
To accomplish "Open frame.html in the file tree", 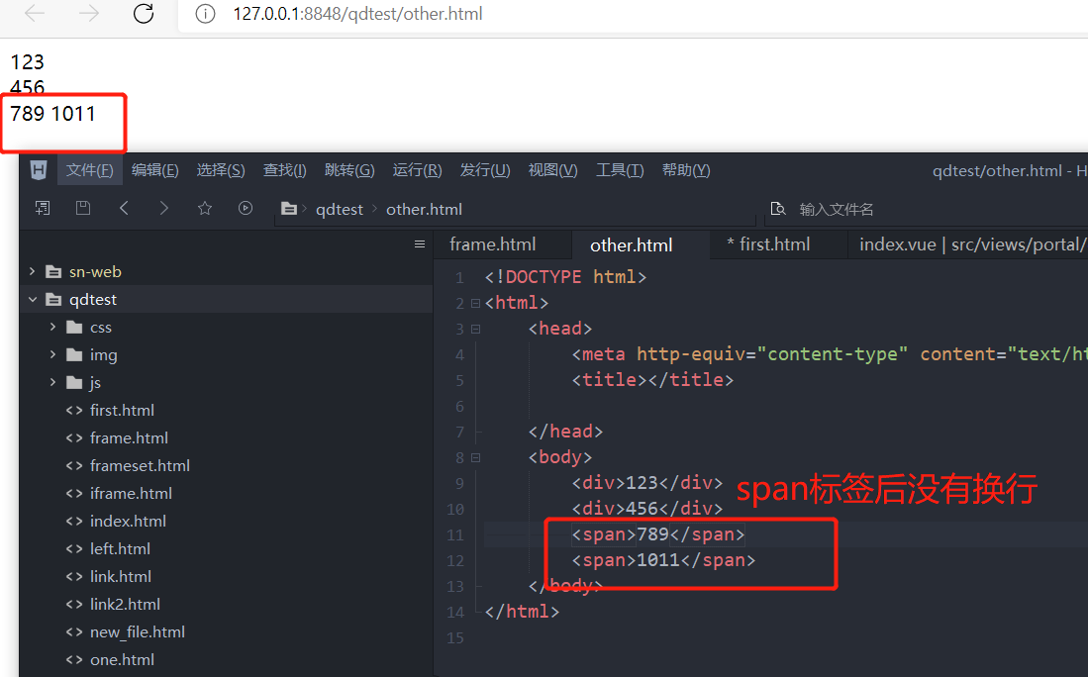I will click(x=129, y=438).
